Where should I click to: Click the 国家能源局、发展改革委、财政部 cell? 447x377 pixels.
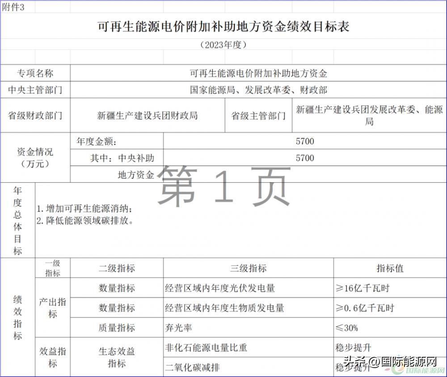pyautogui.click(x=258, y=90)
